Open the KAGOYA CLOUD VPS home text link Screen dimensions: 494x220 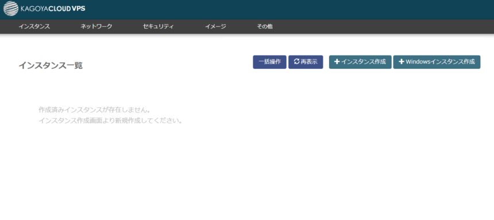53,9
